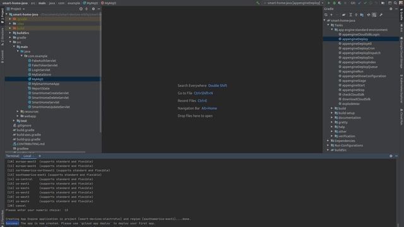Select SmartHomeUpdateServlet class
The height and width of the screenshot is (227, 404).
click(50, 107)
